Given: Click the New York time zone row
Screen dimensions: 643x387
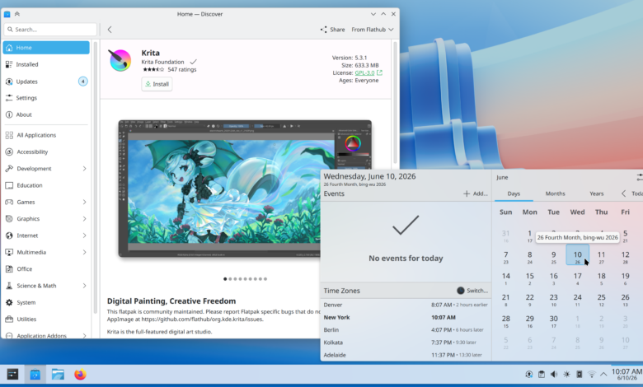Looking at the screenshot, I should tap(406, 317).
